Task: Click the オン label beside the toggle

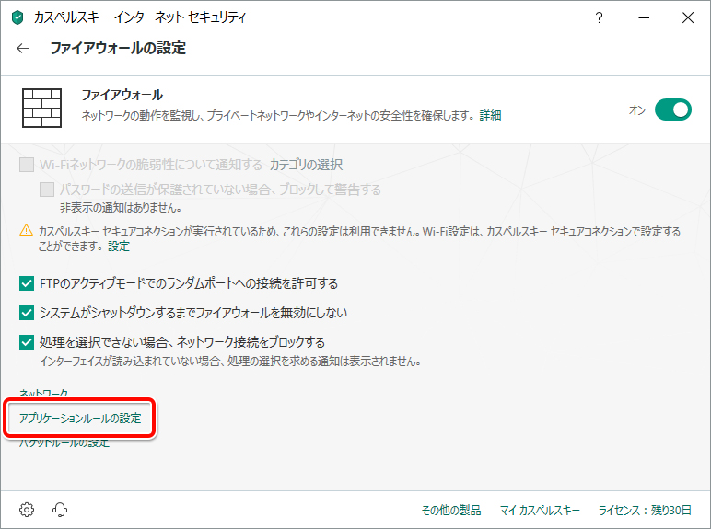Action: [637, 110]
